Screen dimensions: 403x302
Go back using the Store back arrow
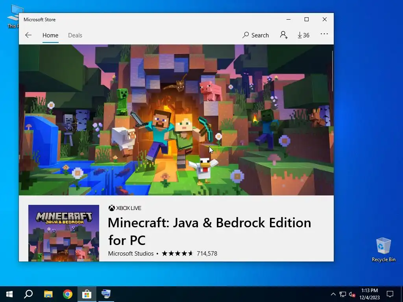[x=28, y=35]
